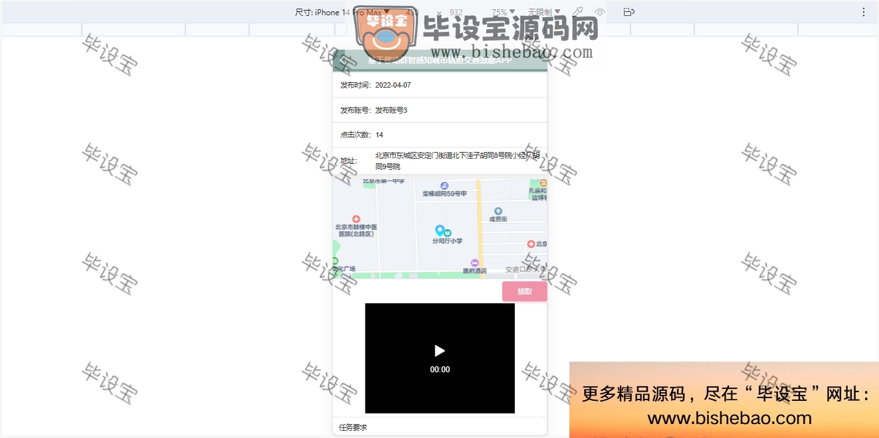Click the 北京市鼓楼中医医院 hospital marker icon

click(356, 219)
